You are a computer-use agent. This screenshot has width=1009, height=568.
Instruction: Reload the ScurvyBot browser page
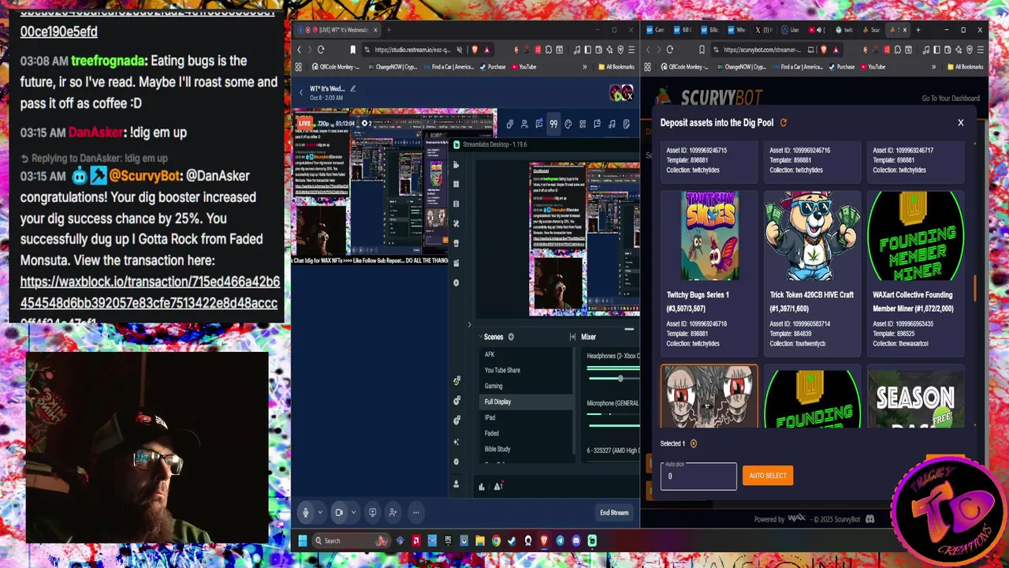(x=670, y=50)
